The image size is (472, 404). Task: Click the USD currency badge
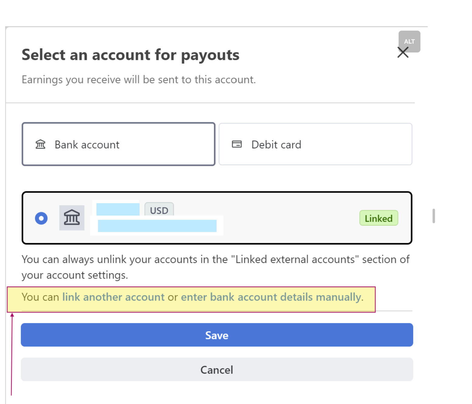point(159,209)
